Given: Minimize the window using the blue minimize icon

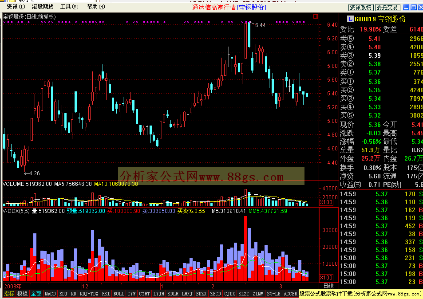Looking at the screenshot, I should click(406, 7).
